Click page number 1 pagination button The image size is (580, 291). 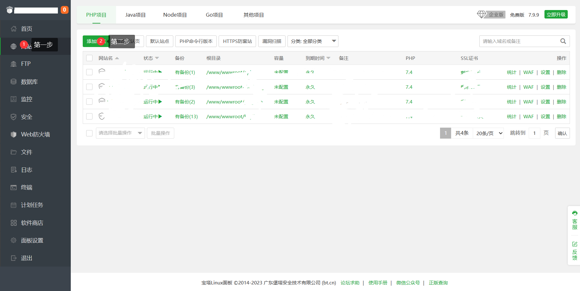click(445, 133)
